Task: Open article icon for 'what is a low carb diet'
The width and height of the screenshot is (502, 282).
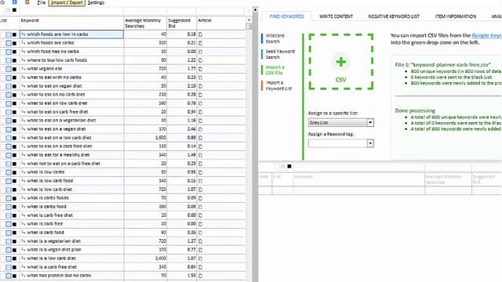Action: pos(201,258)
